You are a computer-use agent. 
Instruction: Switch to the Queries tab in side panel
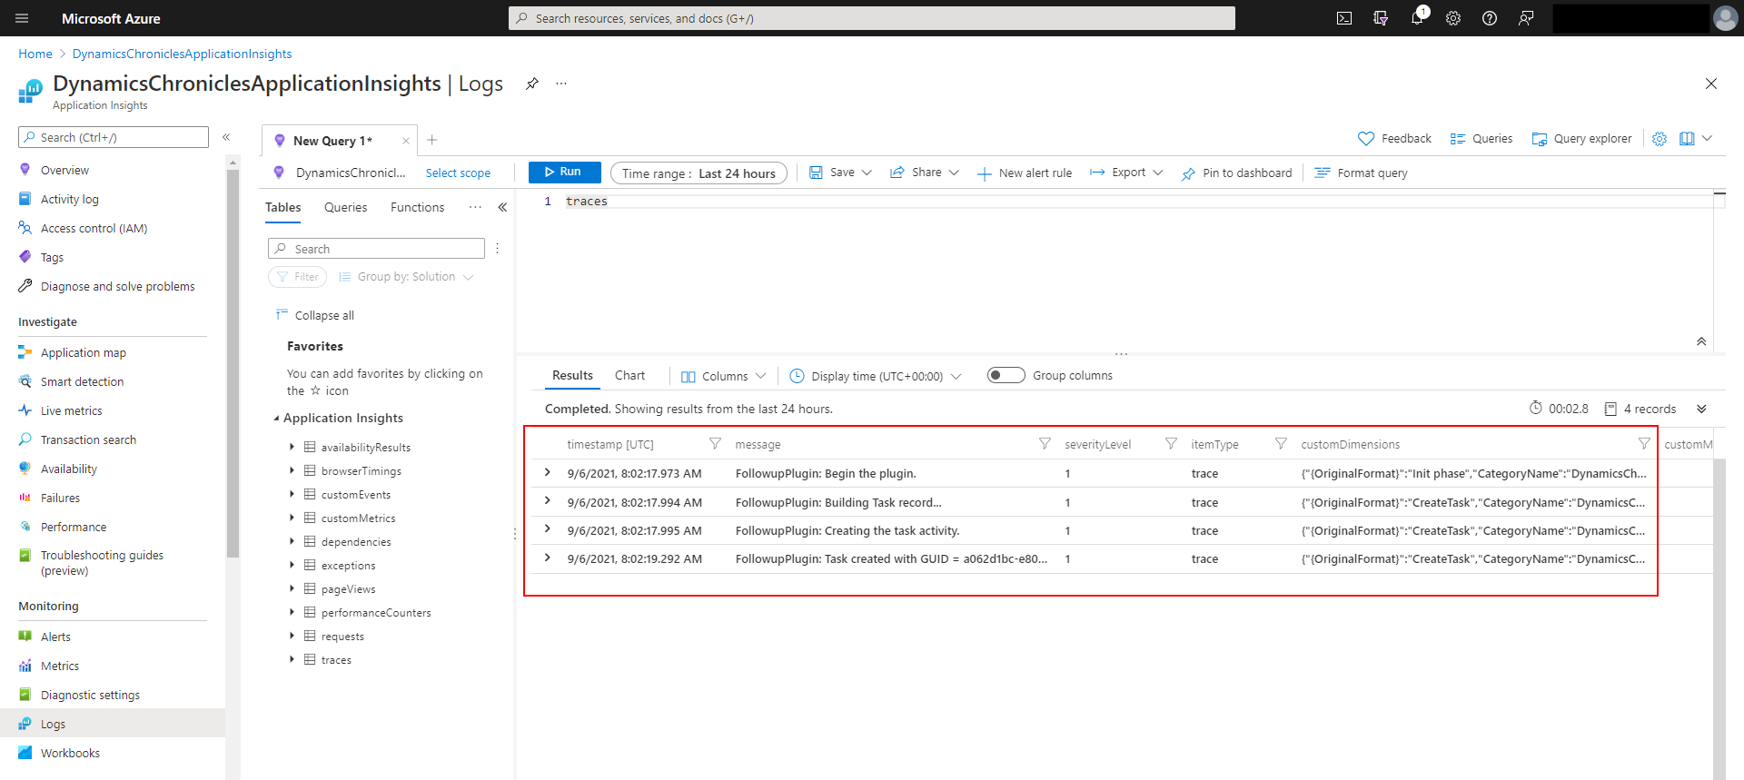346,207
